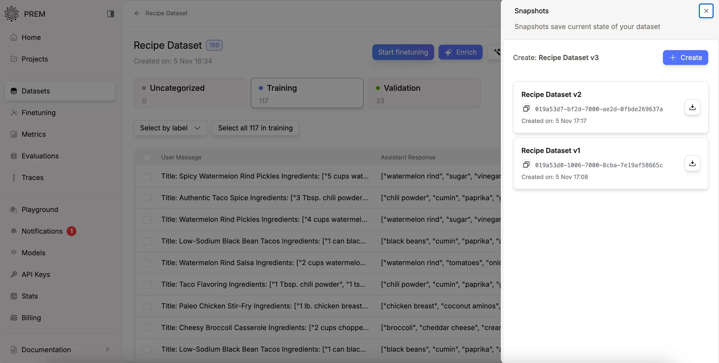View the Uncategorized examples tab
The height and width of the screenshot is (363, 719).
coord(190,93)
